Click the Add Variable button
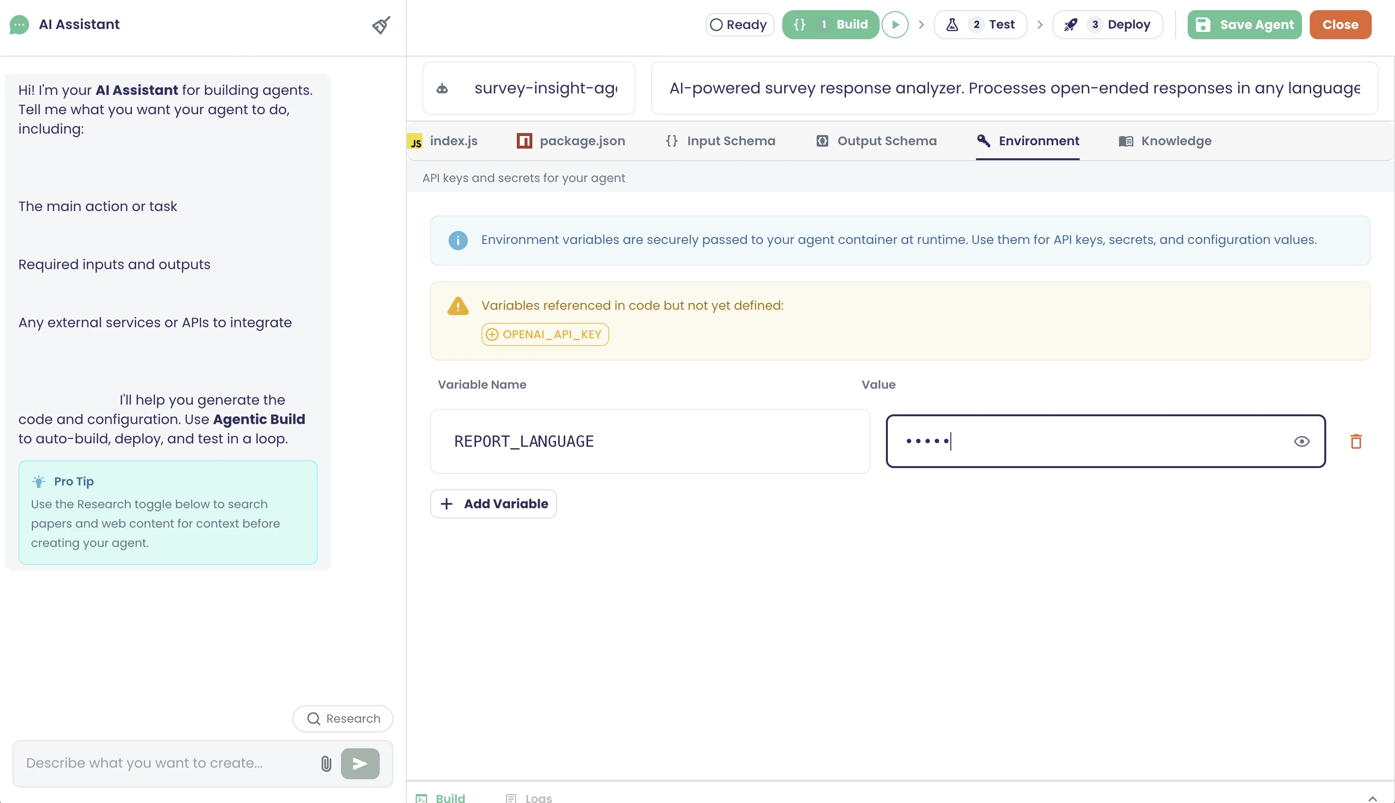 (x=493, y=503)
